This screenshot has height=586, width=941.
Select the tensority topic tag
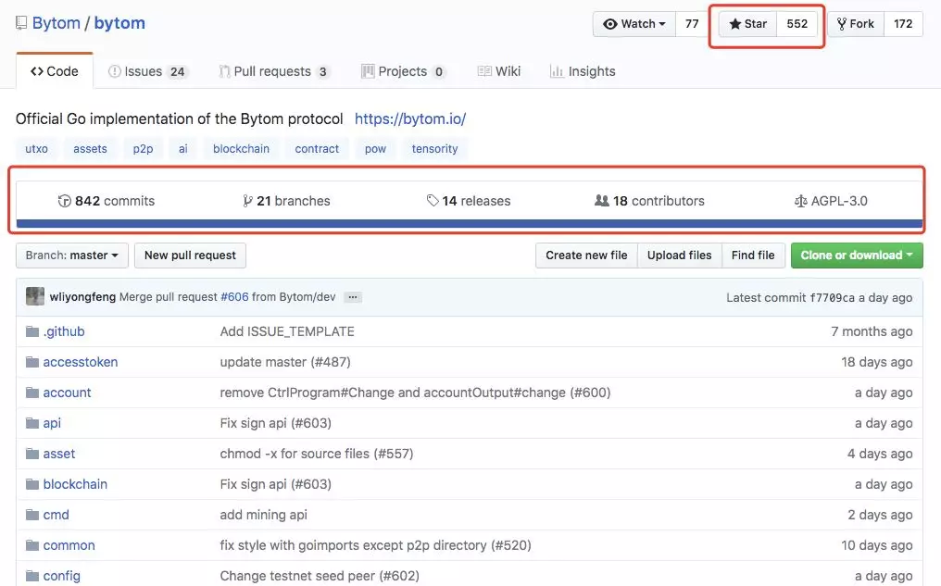coord(434,149)
